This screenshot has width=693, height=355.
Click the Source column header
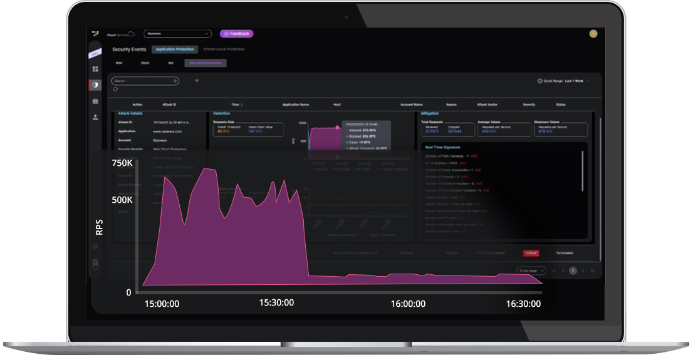[x=451, y=105]
